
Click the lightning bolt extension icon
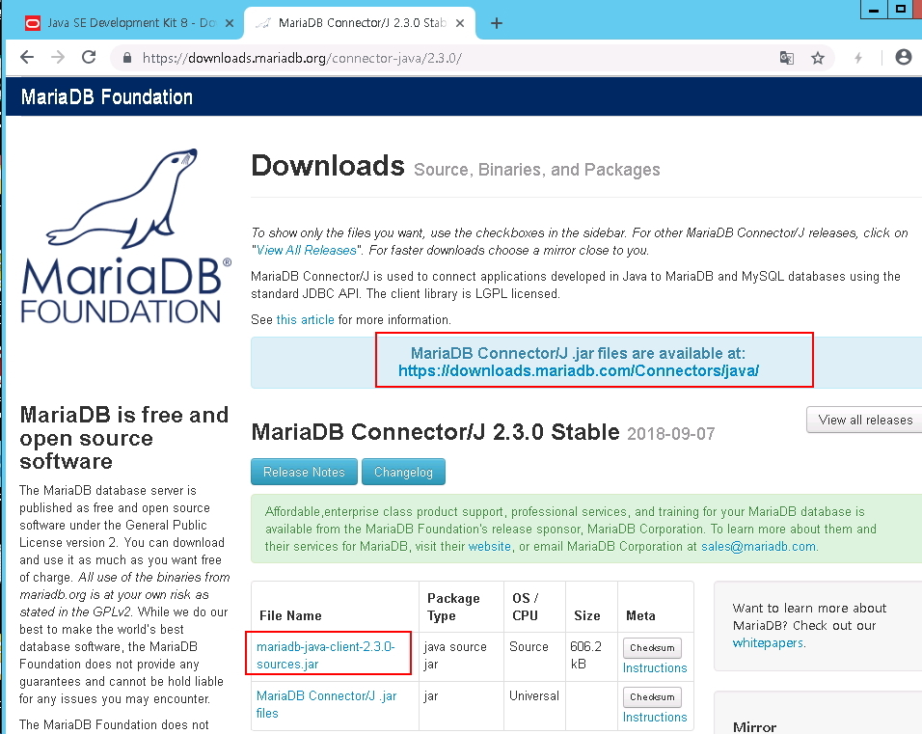click(x=858, y=58)
